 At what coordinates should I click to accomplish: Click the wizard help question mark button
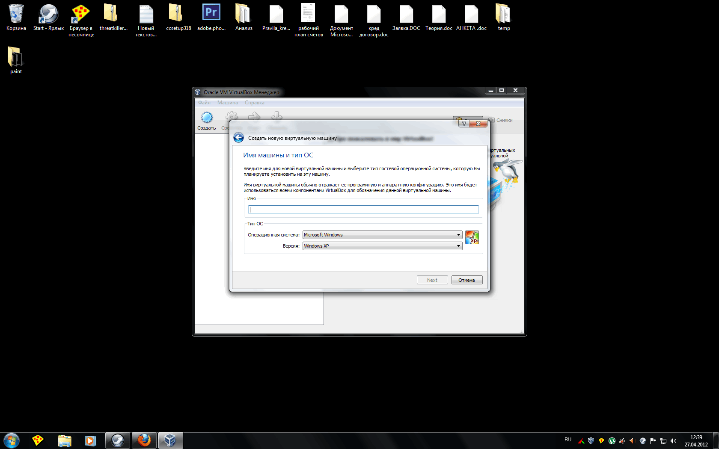coord(463,124)
